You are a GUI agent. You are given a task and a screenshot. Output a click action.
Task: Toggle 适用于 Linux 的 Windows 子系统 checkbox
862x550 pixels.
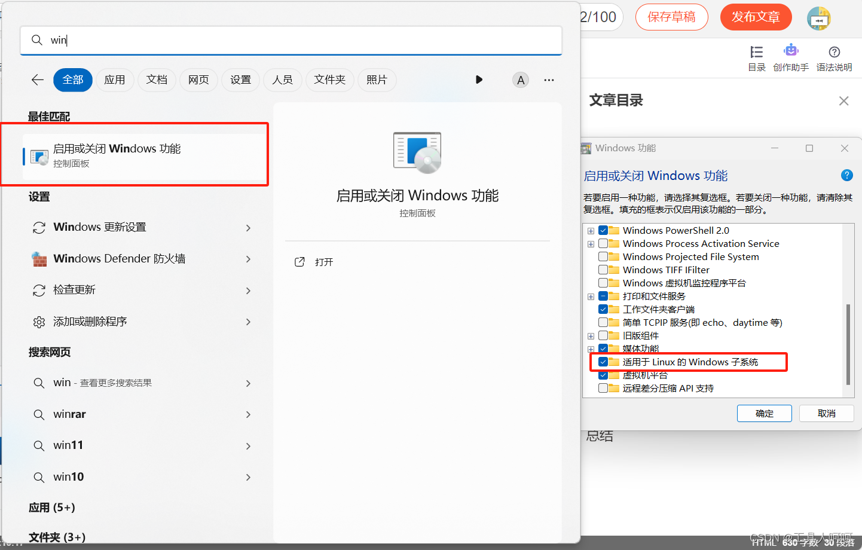tap(603, 362)
